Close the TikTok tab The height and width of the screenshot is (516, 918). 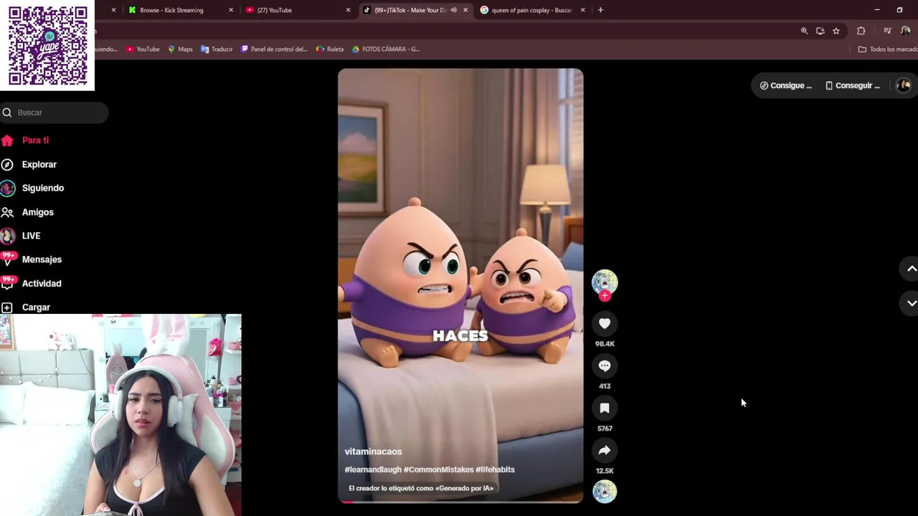pyautogui.click(x=465, y=10)
